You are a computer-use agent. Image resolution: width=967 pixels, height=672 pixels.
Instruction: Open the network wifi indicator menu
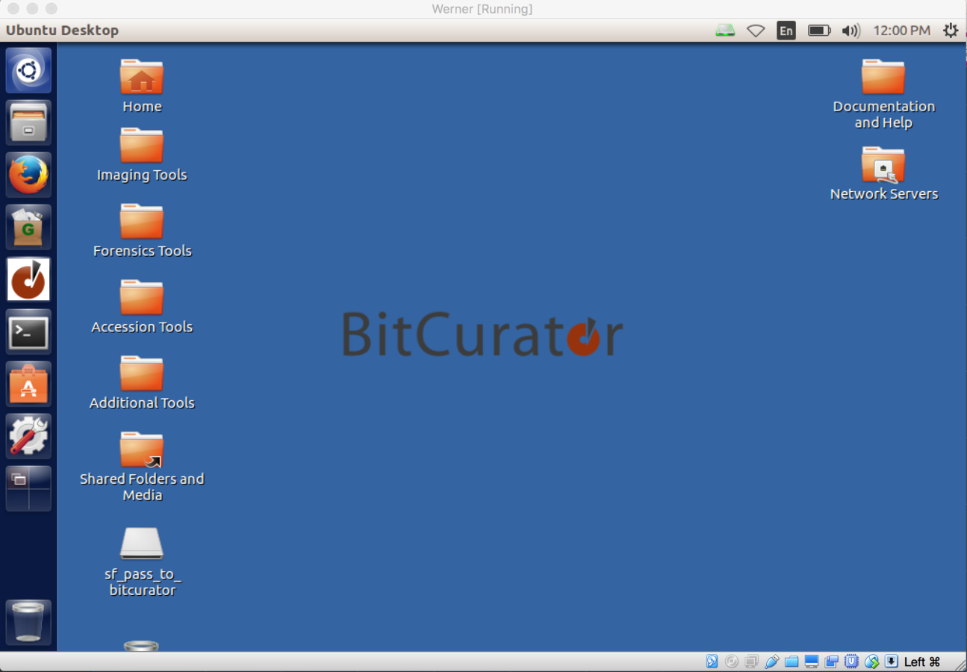click(756, 31)
